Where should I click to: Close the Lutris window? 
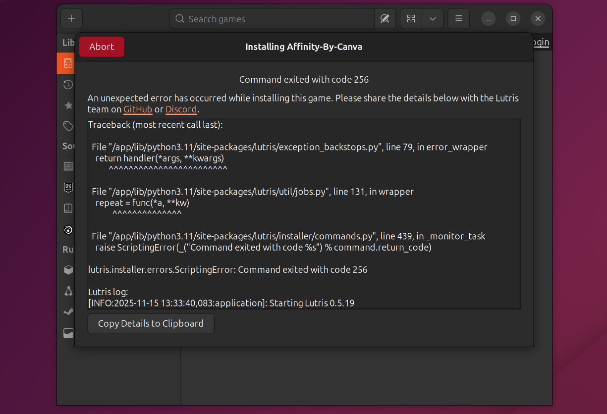pyautogui.click(x=538, y=19)
